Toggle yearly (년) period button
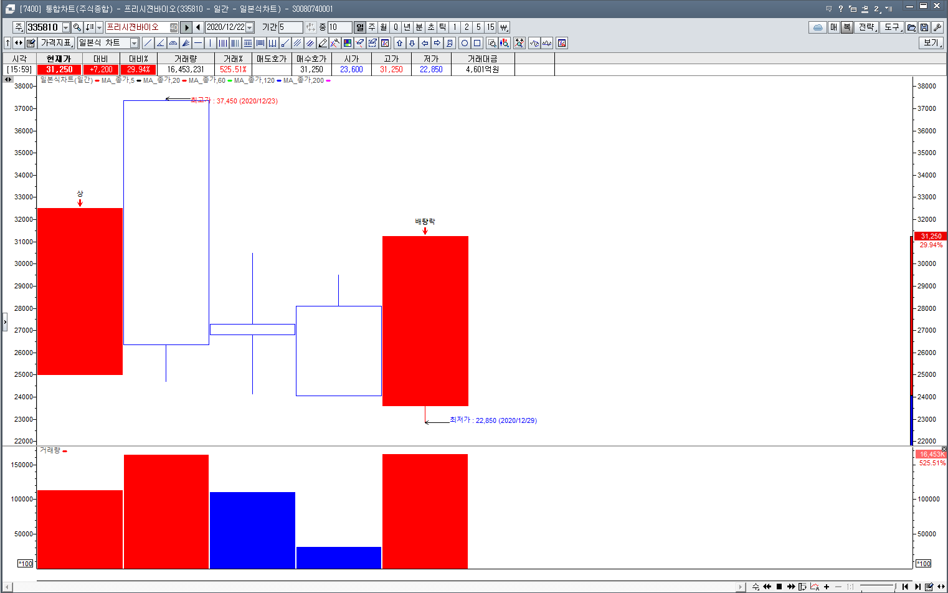This screenshot has width=948, height=593. tap(407, 27)
